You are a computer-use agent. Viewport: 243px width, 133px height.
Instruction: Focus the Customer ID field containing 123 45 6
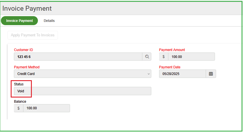point(78,57)
